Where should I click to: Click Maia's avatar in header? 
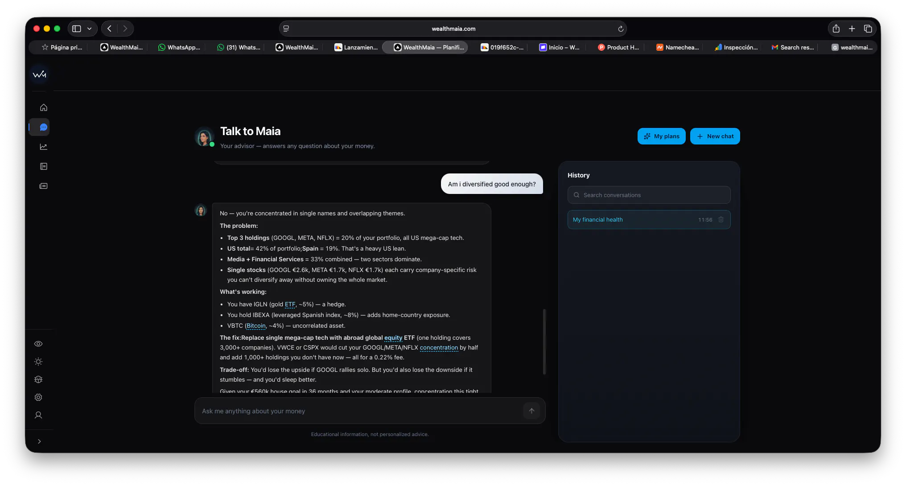point(204,137)
